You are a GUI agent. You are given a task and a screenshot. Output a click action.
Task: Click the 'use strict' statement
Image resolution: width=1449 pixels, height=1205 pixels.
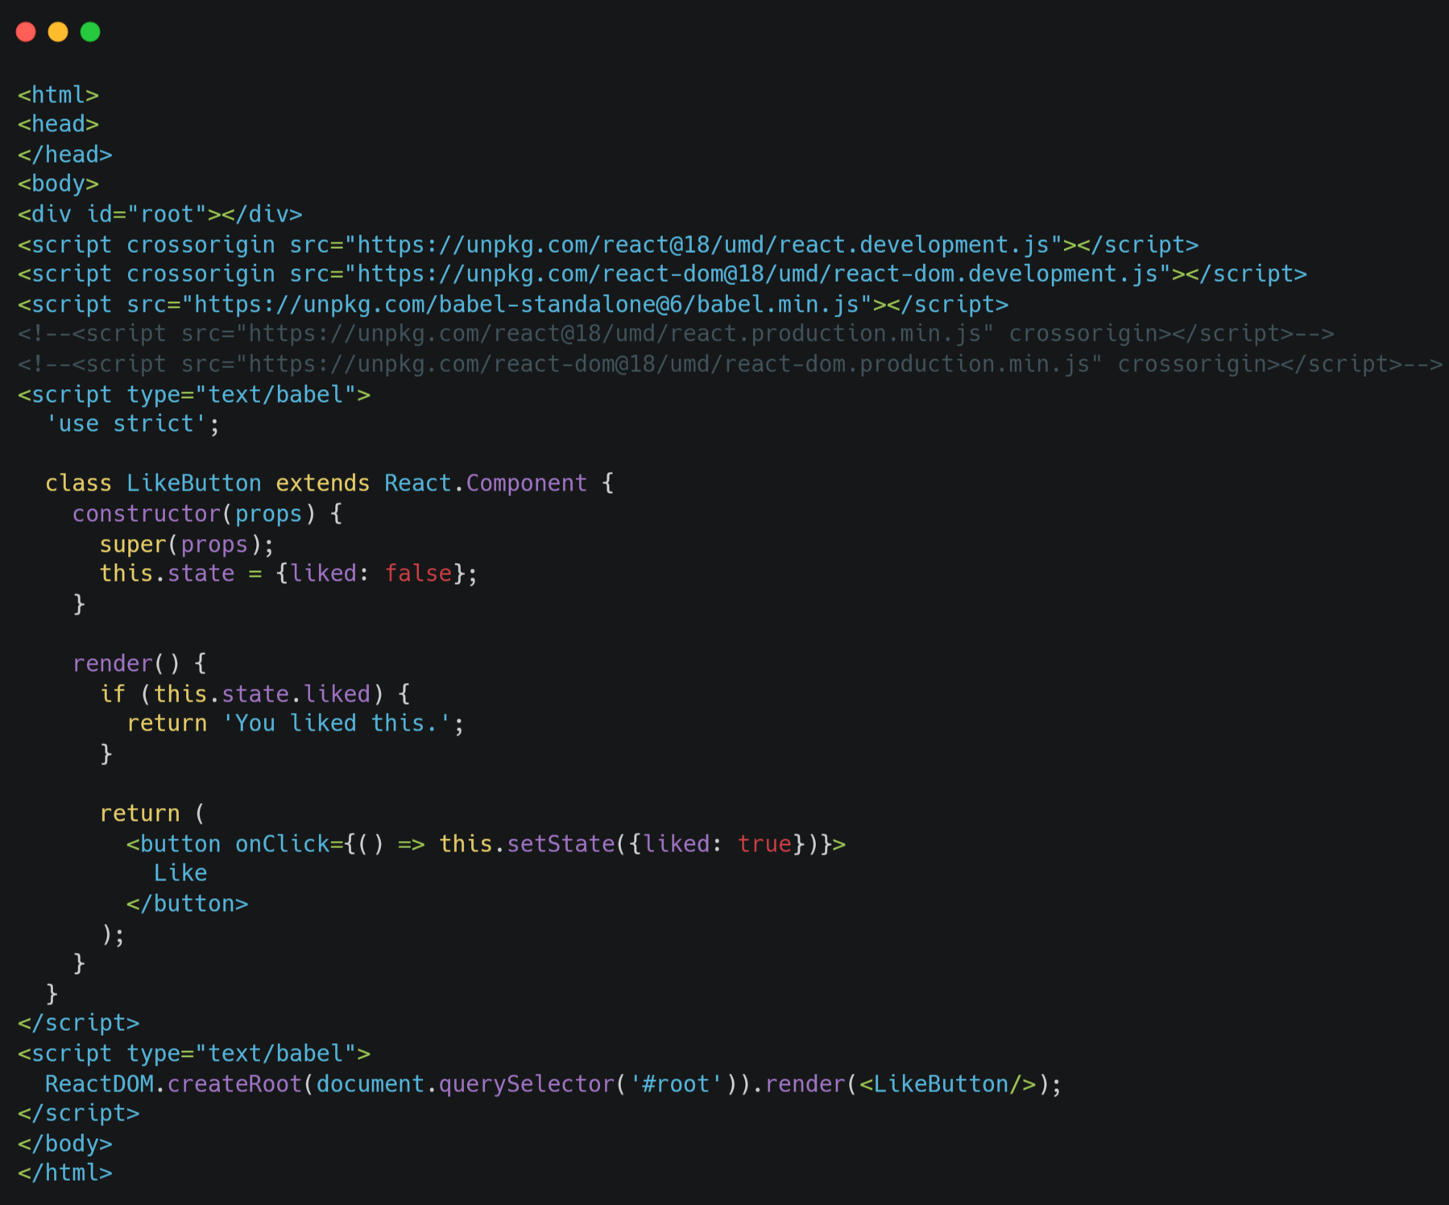click(x=132, y=424)
